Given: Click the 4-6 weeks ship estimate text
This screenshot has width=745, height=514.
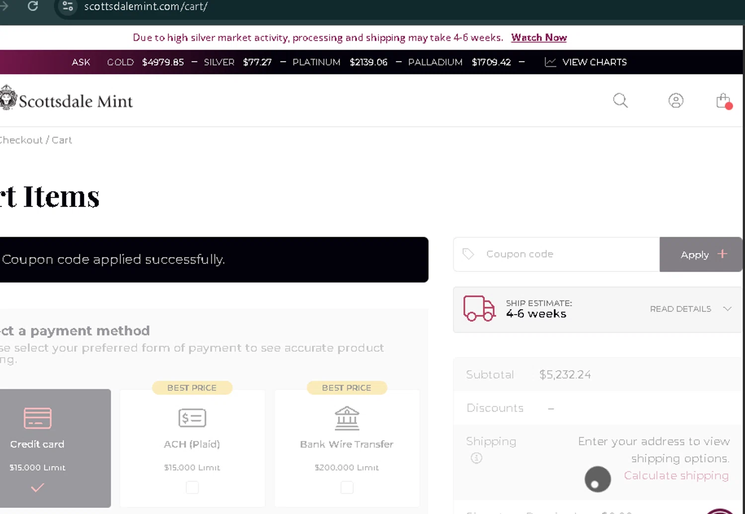Looking at the screenshot, I should pyautogui.click(x=536, y=314).
